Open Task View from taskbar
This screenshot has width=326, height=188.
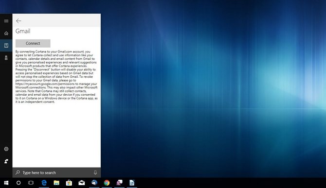pos(31,183)
